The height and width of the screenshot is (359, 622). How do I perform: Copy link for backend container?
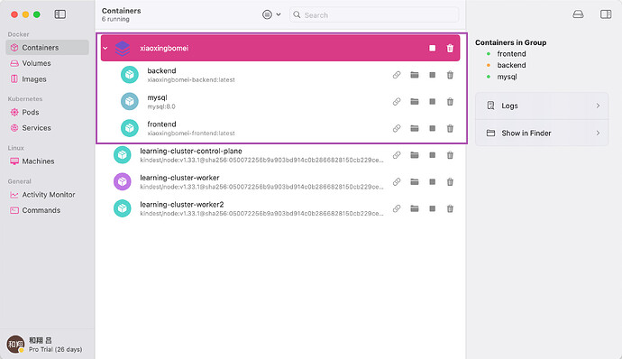397,75
